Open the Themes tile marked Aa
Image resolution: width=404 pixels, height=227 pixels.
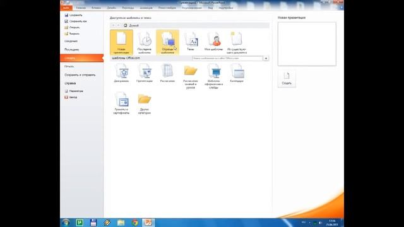point(191,41)
